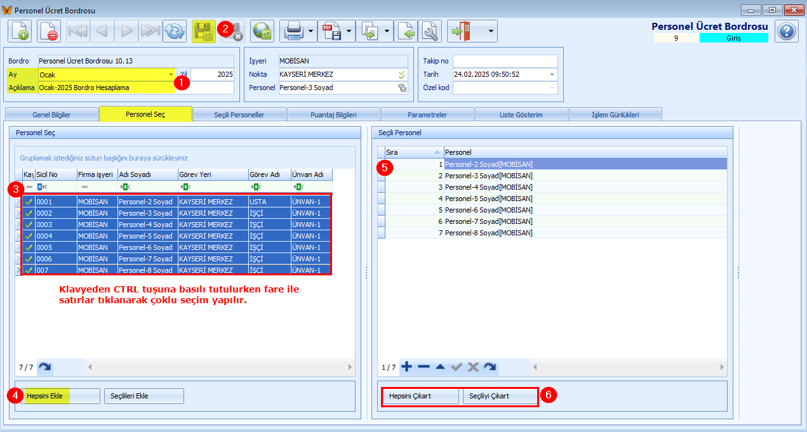Viewport: 807px width, 432px height.
Task: Click the plus icon below Seçili Personel list
Action: coord(407,367)
